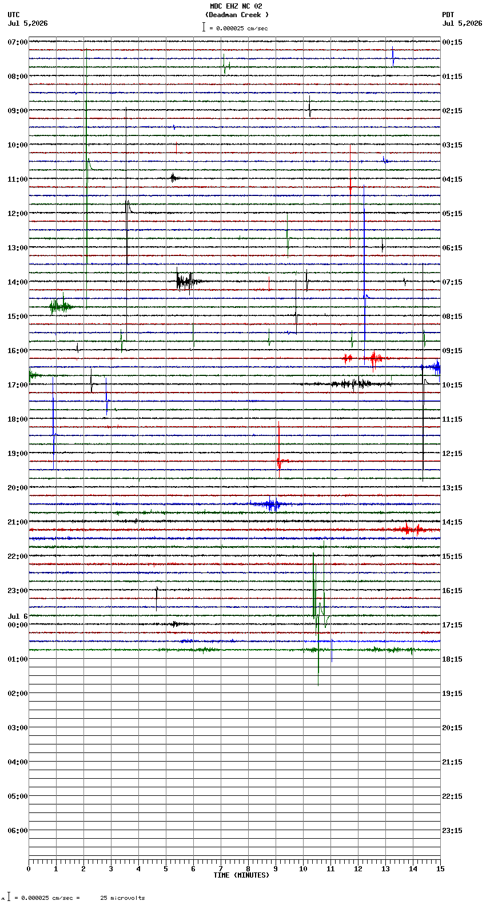Click the 22:00 UTC time label
The image size is (486, 905).
(18, 556)
